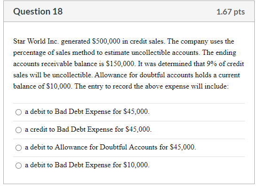Click the word 'uncollectible' in the second line
Screen dimensions: 267x186
165,53
